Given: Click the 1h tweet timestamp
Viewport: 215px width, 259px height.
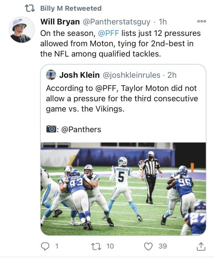Looking at the screenshot, I should pos(163,22).
